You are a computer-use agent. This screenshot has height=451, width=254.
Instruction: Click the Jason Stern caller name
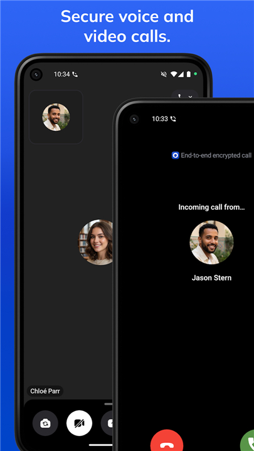212,278
